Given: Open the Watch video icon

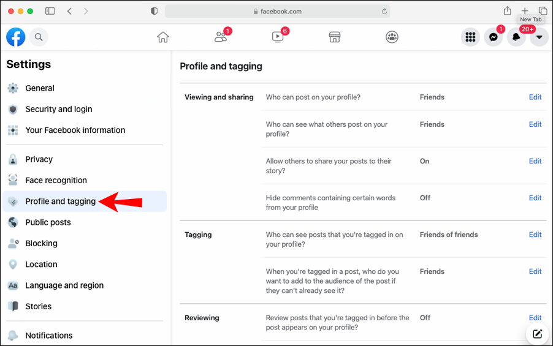Looking at the screenshot, I should click(278, 37).
